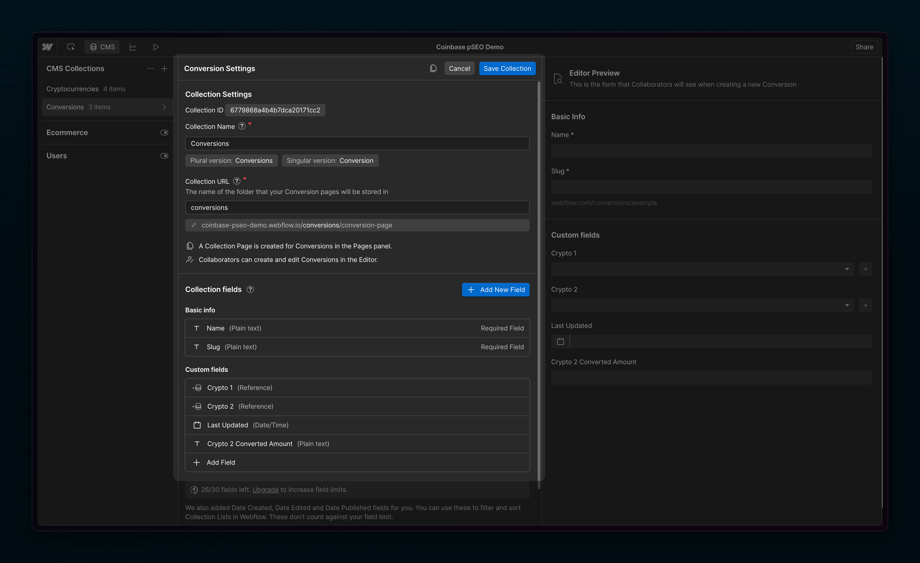Select the element selector tool icon
920x563 pixels.
click(x=71, y=47)
